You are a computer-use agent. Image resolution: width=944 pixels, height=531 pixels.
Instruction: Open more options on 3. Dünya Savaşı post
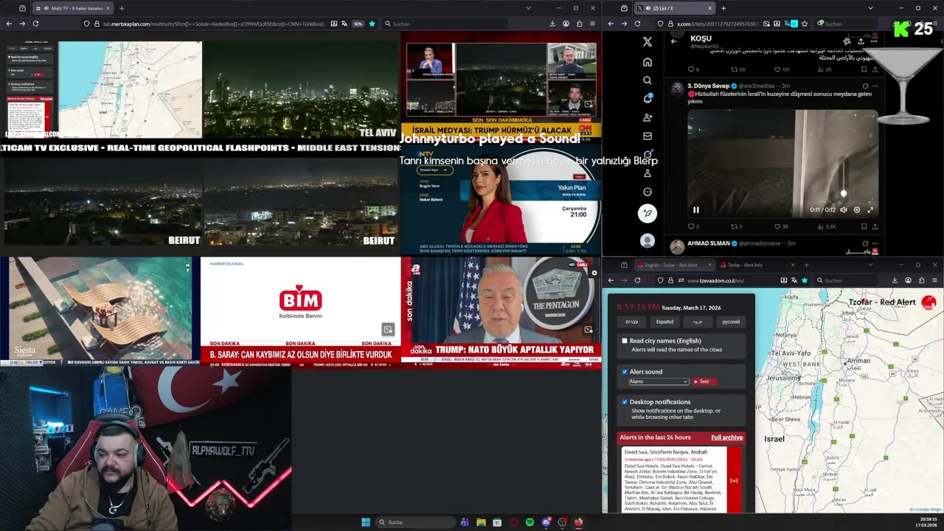pos(874,86)
